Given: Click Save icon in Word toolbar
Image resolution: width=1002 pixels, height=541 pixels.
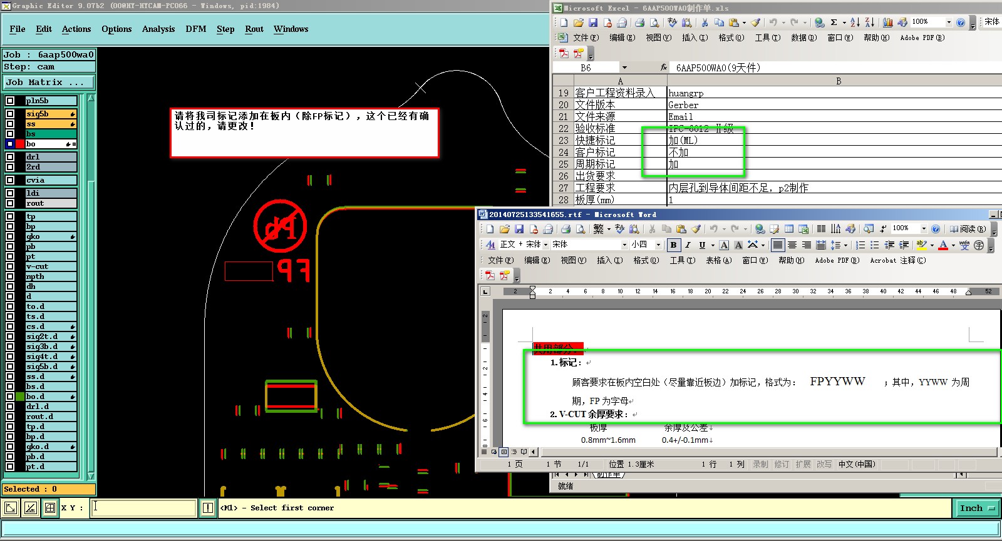Looking at the screenshot, I should [519, 229].
